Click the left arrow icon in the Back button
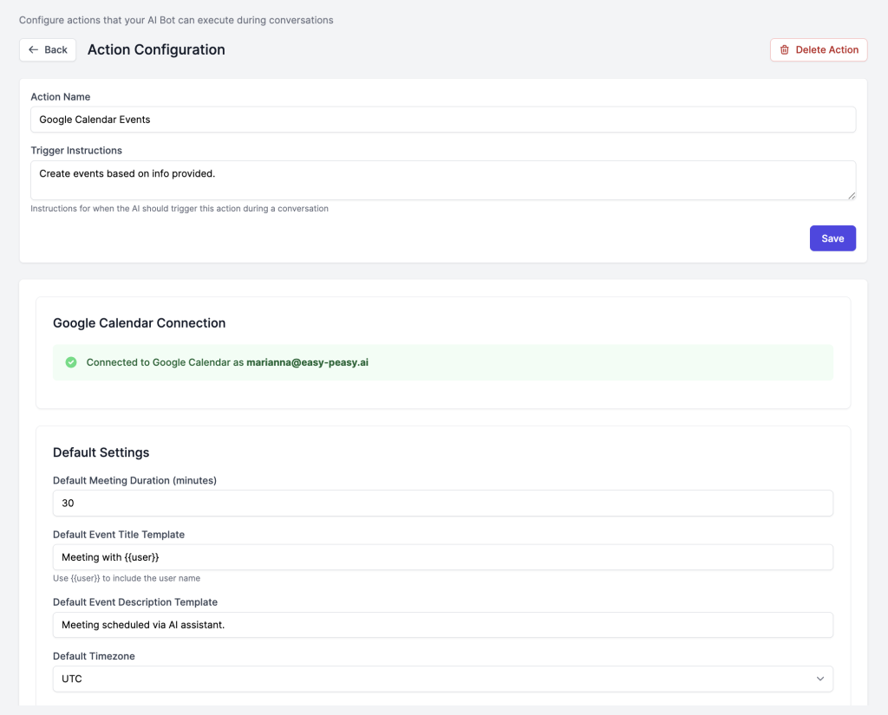Image resolution: width=888 pixels, height=715 pixels. (x=34, y=50)
